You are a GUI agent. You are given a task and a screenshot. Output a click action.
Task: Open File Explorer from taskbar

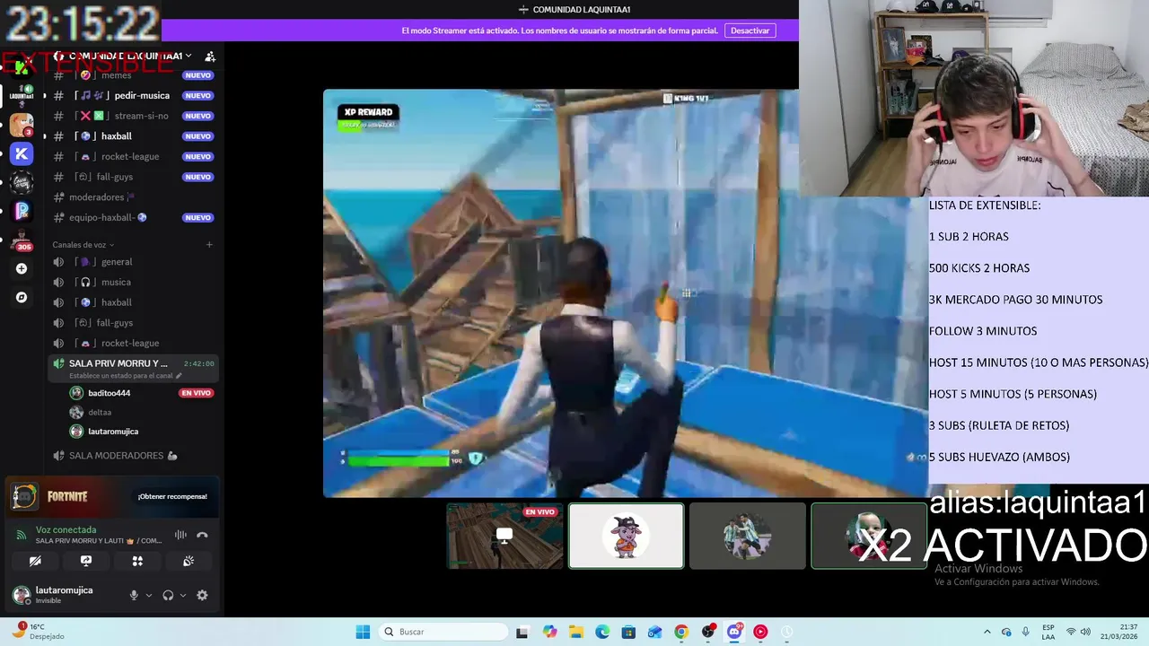coord(576,632)
